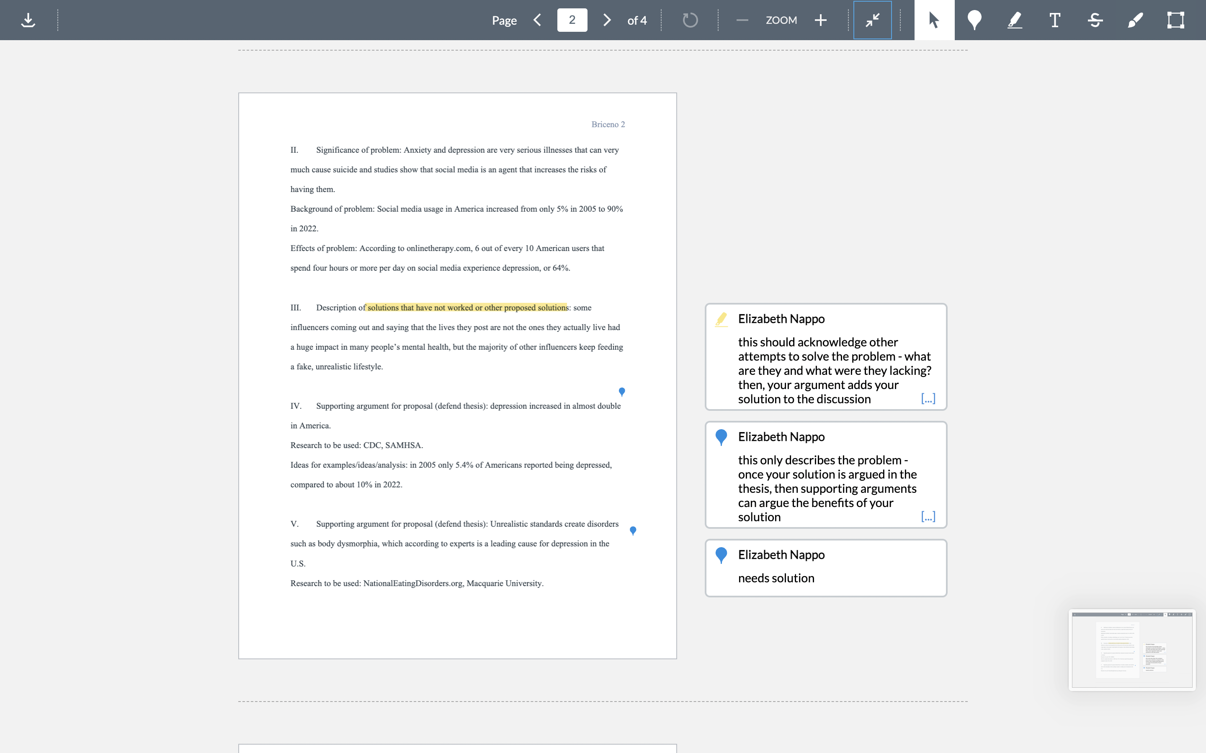Click the 'of 4' page count text
This screenshot has width=1206, height=753.
point(637,20)
